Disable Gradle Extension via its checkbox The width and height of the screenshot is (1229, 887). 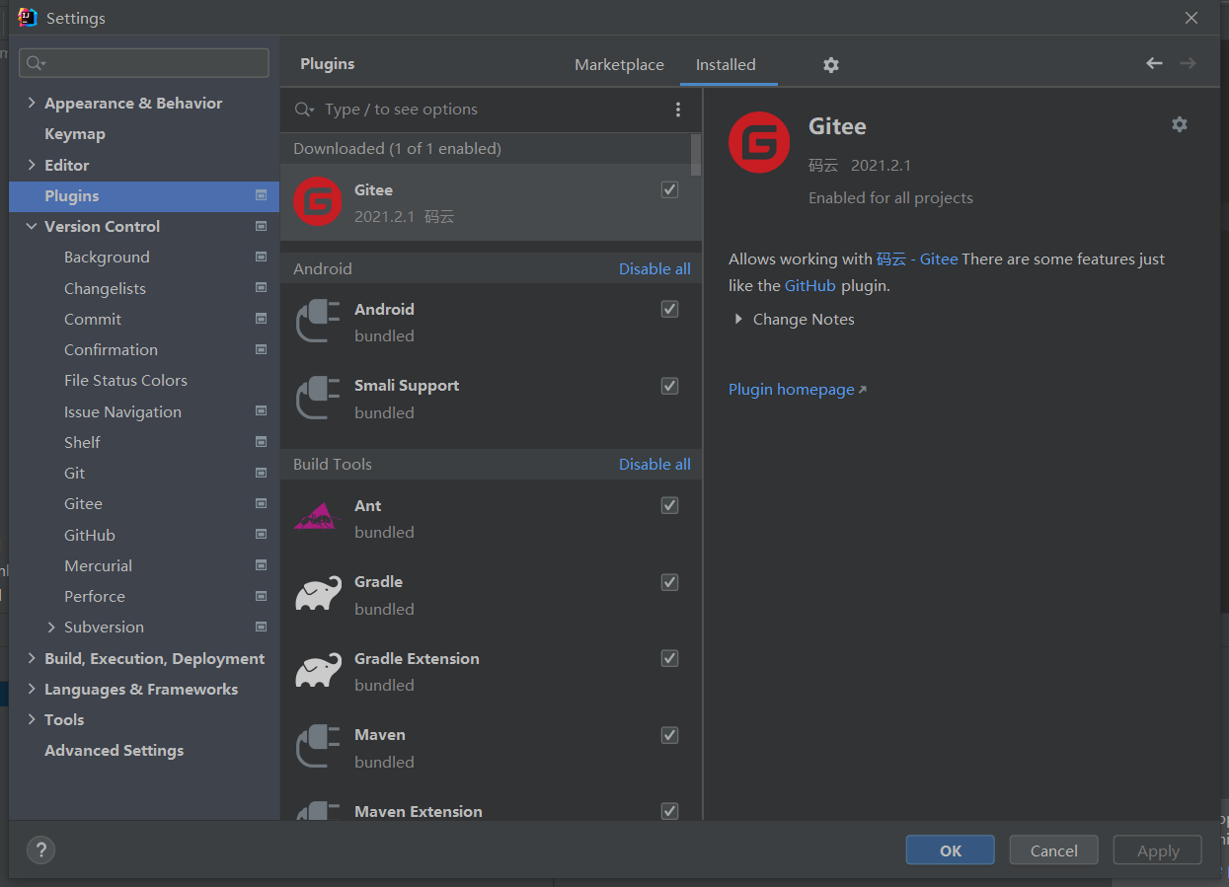point(669,658)
